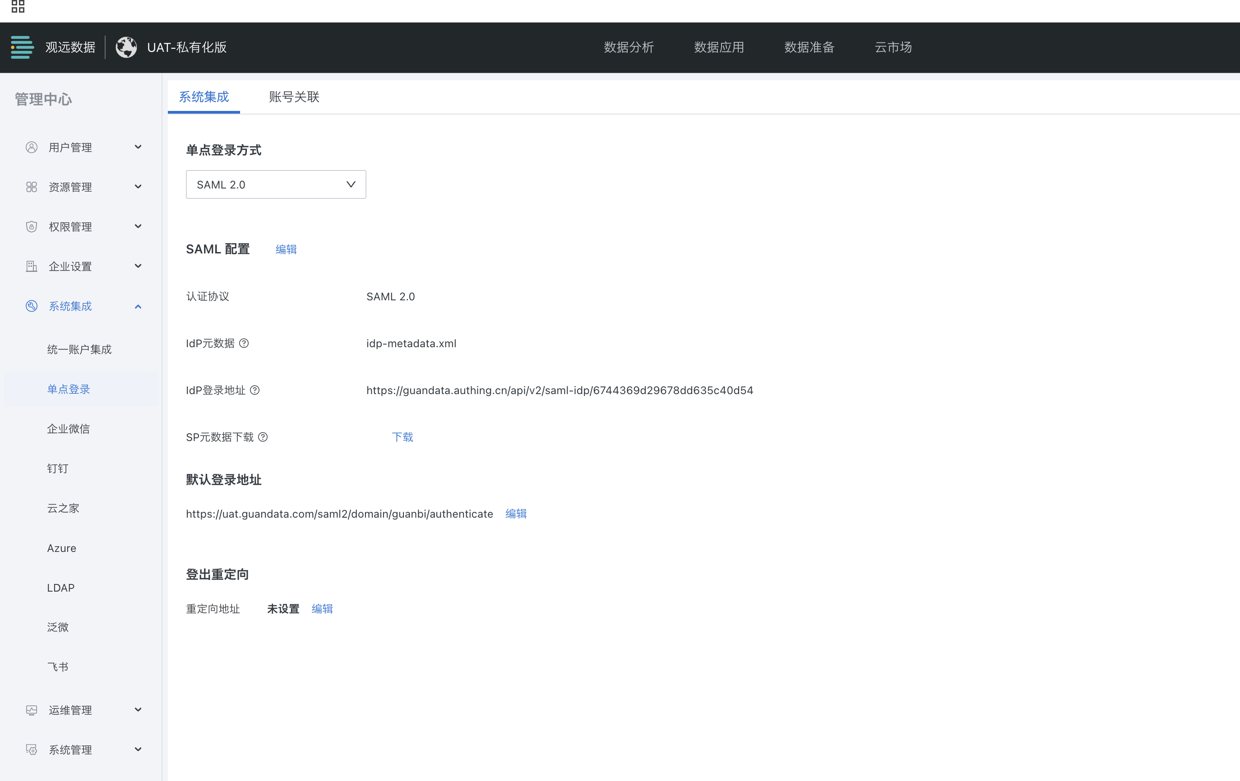
Task: Select 企业微信 in sidebar
Action: tap(69, 429)
